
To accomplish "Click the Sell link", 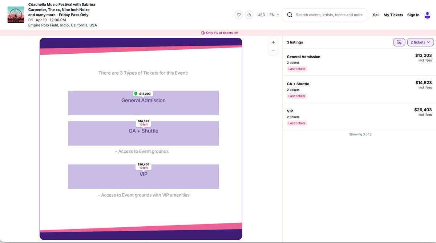I will point(376,15).
